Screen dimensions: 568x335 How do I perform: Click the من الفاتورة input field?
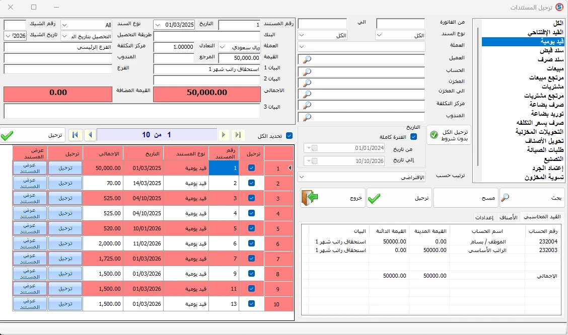pos(400,24)
